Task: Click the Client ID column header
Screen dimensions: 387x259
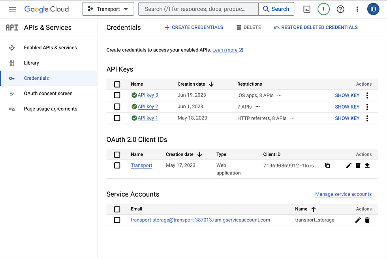Action: tap(272, 154)
